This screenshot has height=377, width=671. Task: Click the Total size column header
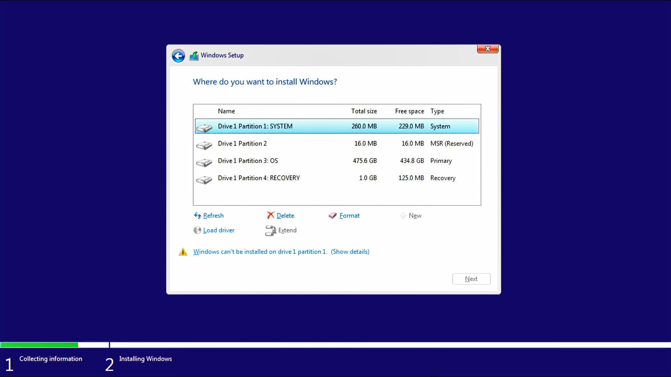(364, 111)
